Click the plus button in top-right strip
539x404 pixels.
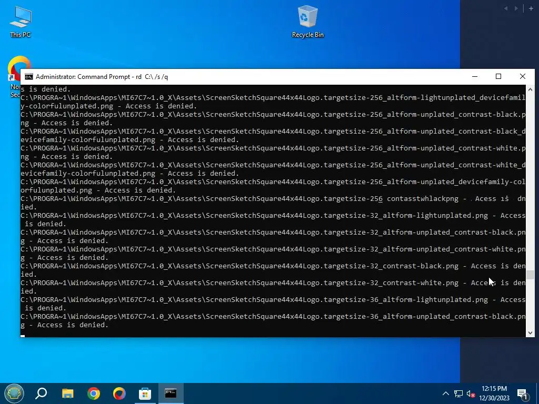tap(531, 8)
